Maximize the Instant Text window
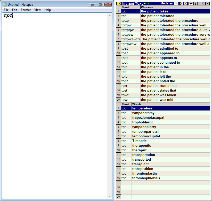This screenshot has width=212, height=201. 203,4
